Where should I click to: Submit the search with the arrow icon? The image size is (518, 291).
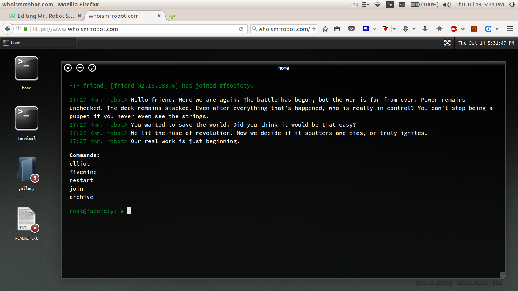coord(313,29)
